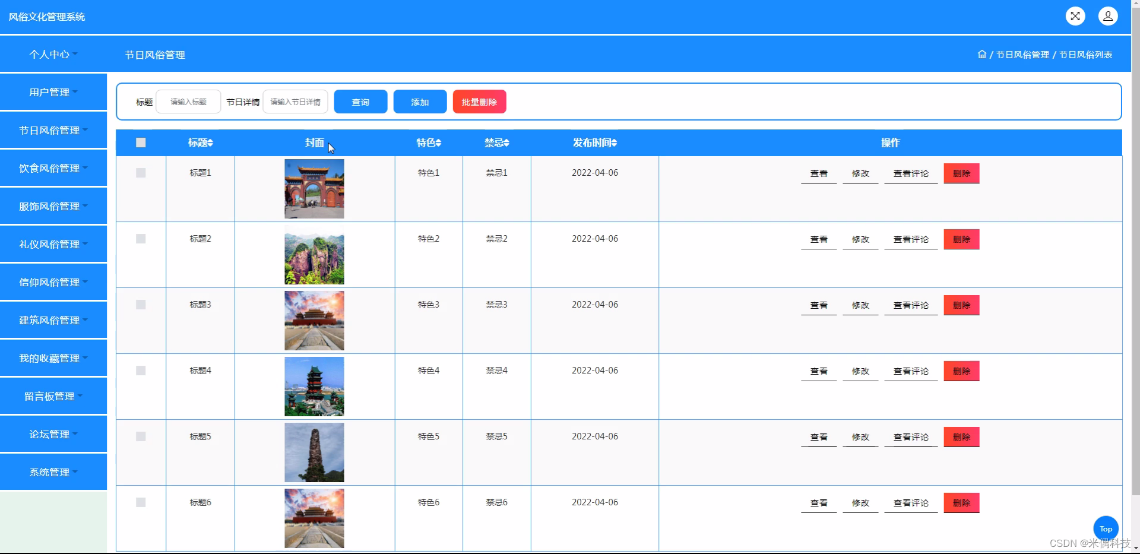Viewport: 1140px width, 554px height.
Task: Click the red 批量删除 button
Action: (479, 102)
